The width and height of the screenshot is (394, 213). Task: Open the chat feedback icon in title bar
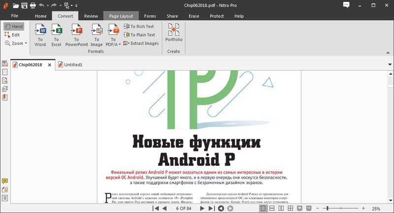coord(346,5)
